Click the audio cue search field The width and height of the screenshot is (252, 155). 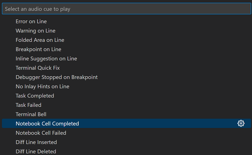[x=126, y=9]
